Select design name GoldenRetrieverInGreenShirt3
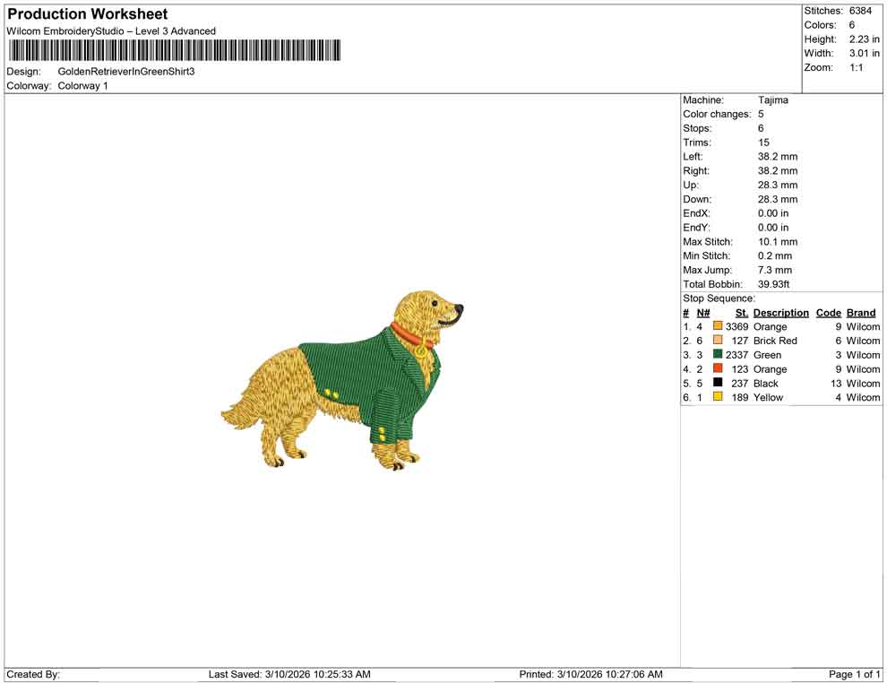This screenshot has width=887, height=683. coord(125,72)
